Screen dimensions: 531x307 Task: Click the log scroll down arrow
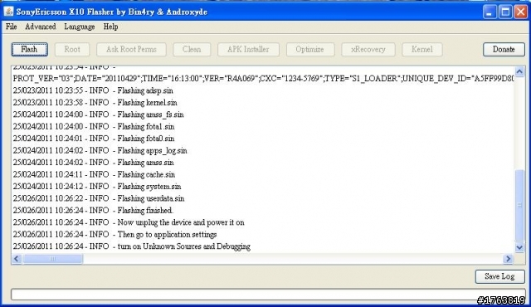pos(519,247)
